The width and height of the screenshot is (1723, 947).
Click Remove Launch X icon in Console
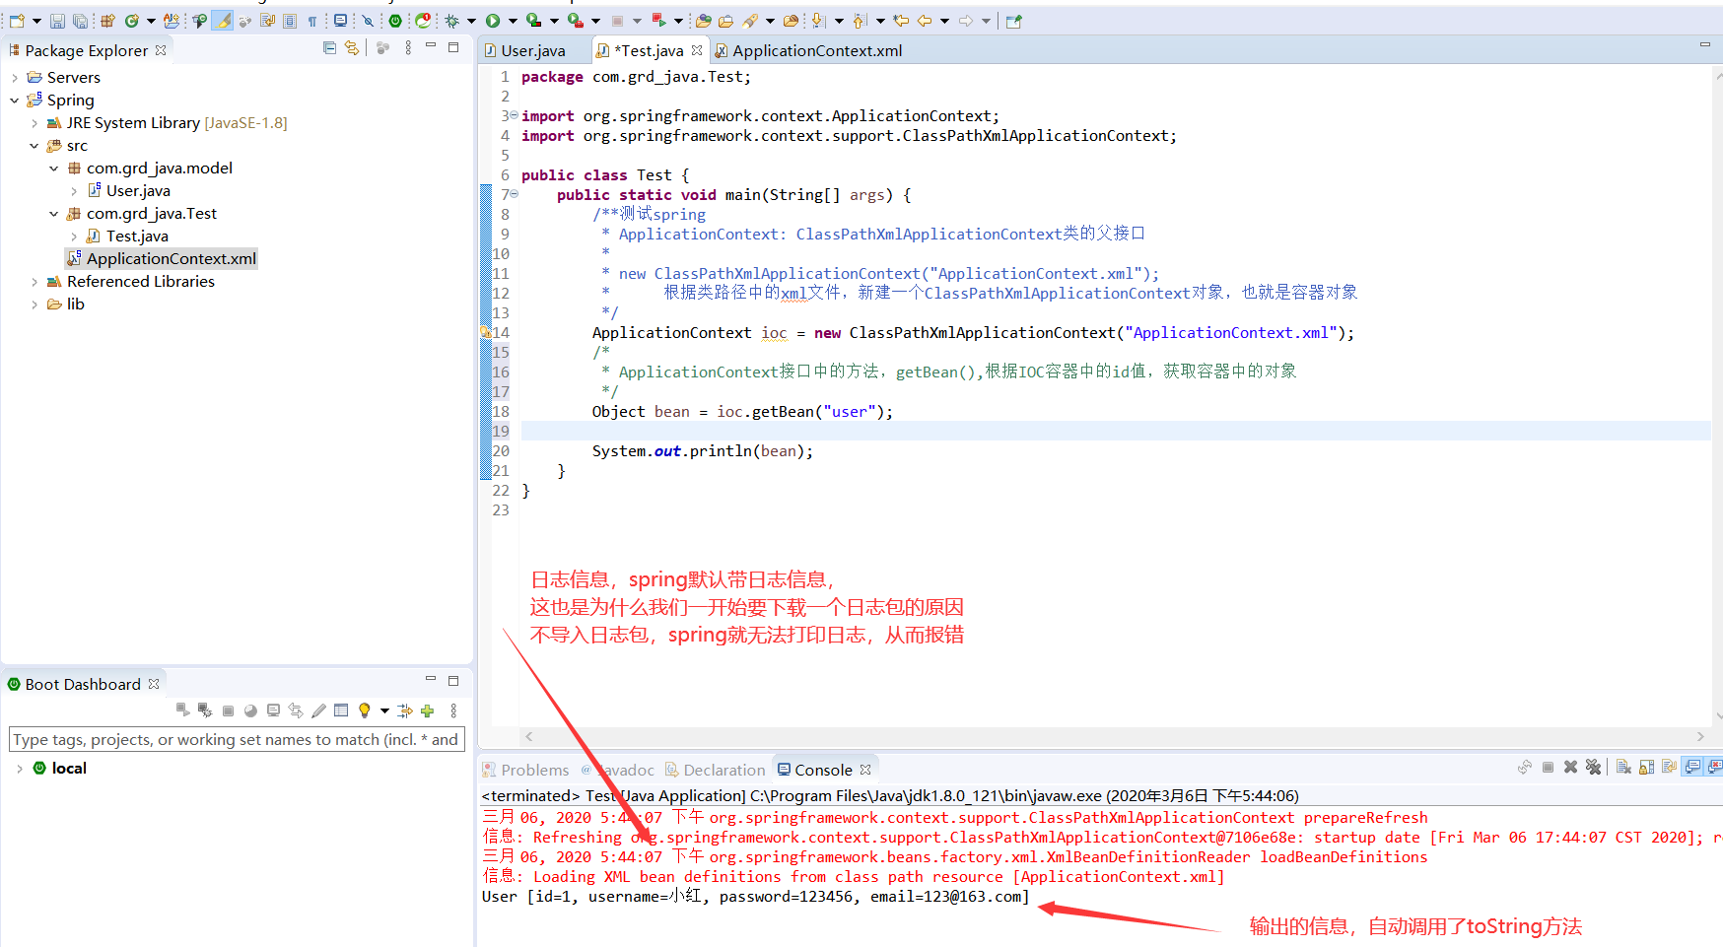tap(1570, 767)
